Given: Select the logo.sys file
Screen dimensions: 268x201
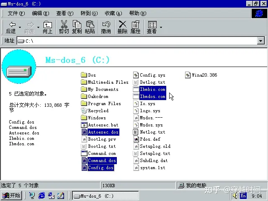Looking at the screenshot, I should pos(147,111).
